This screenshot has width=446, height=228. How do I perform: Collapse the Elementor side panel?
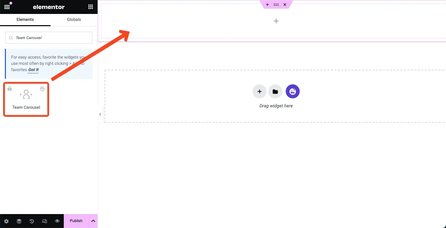[x=100, y=114]
